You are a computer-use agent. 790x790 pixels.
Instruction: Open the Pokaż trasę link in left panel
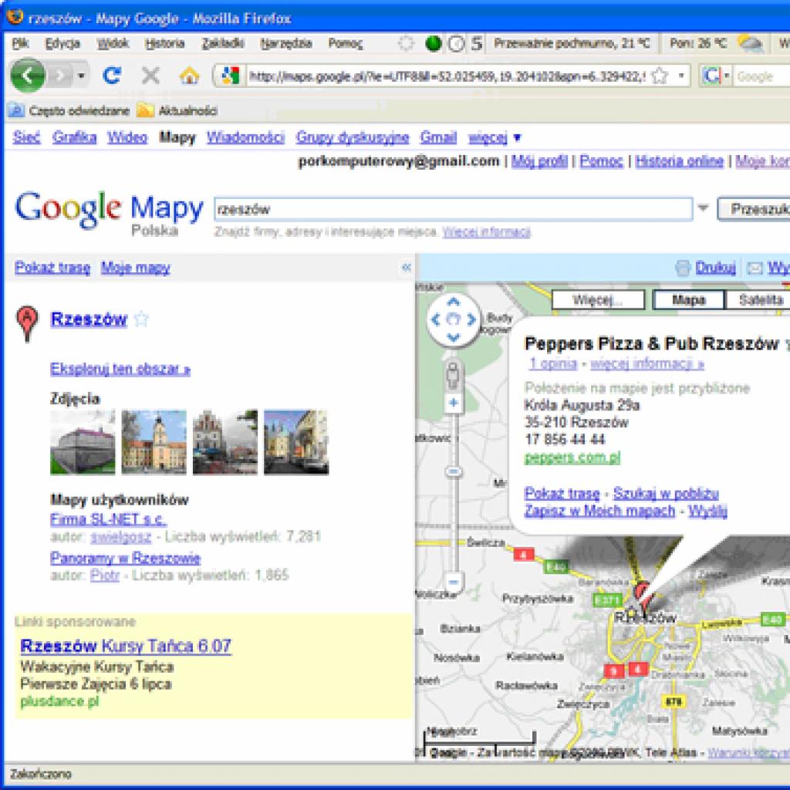point(52,268)
